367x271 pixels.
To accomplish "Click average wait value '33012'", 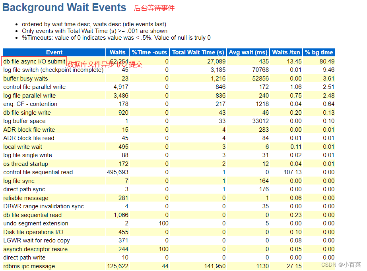I will (x=260, y=121).
